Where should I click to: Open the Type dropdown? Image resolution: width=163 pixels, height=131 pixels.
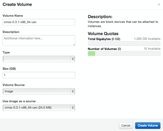[x=39, y=59]
